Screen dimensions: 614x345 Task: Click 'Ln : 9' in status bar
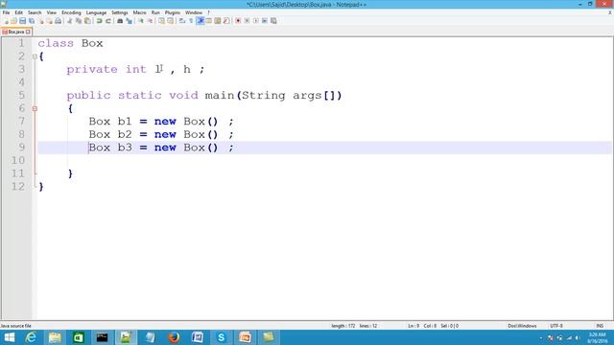click(413, 326)
